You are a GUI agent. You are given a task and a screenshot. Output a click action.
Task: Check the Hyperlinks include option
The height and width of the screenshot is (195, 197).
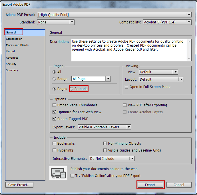[x=54, y=150]
